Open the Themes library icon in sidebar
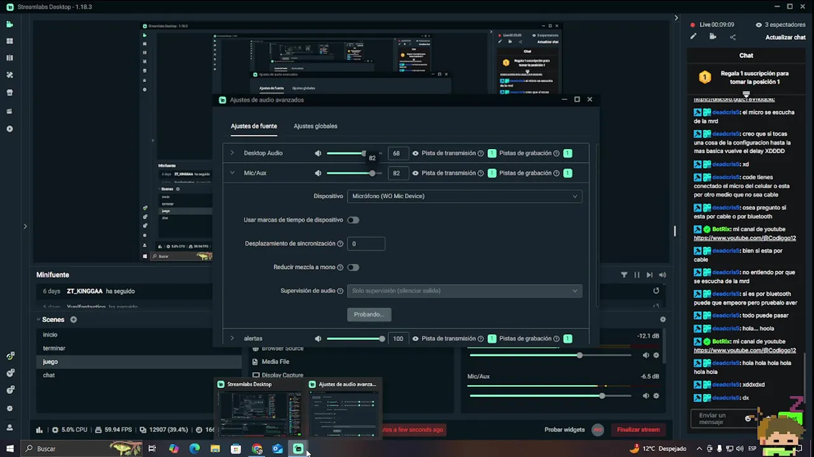The height and width of the screenshot is (457, 814). (x=10, y=75)
